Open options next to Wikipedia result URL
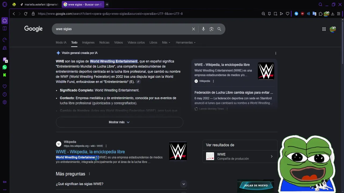This screenshot has height=193, width=344. [106, 146]
